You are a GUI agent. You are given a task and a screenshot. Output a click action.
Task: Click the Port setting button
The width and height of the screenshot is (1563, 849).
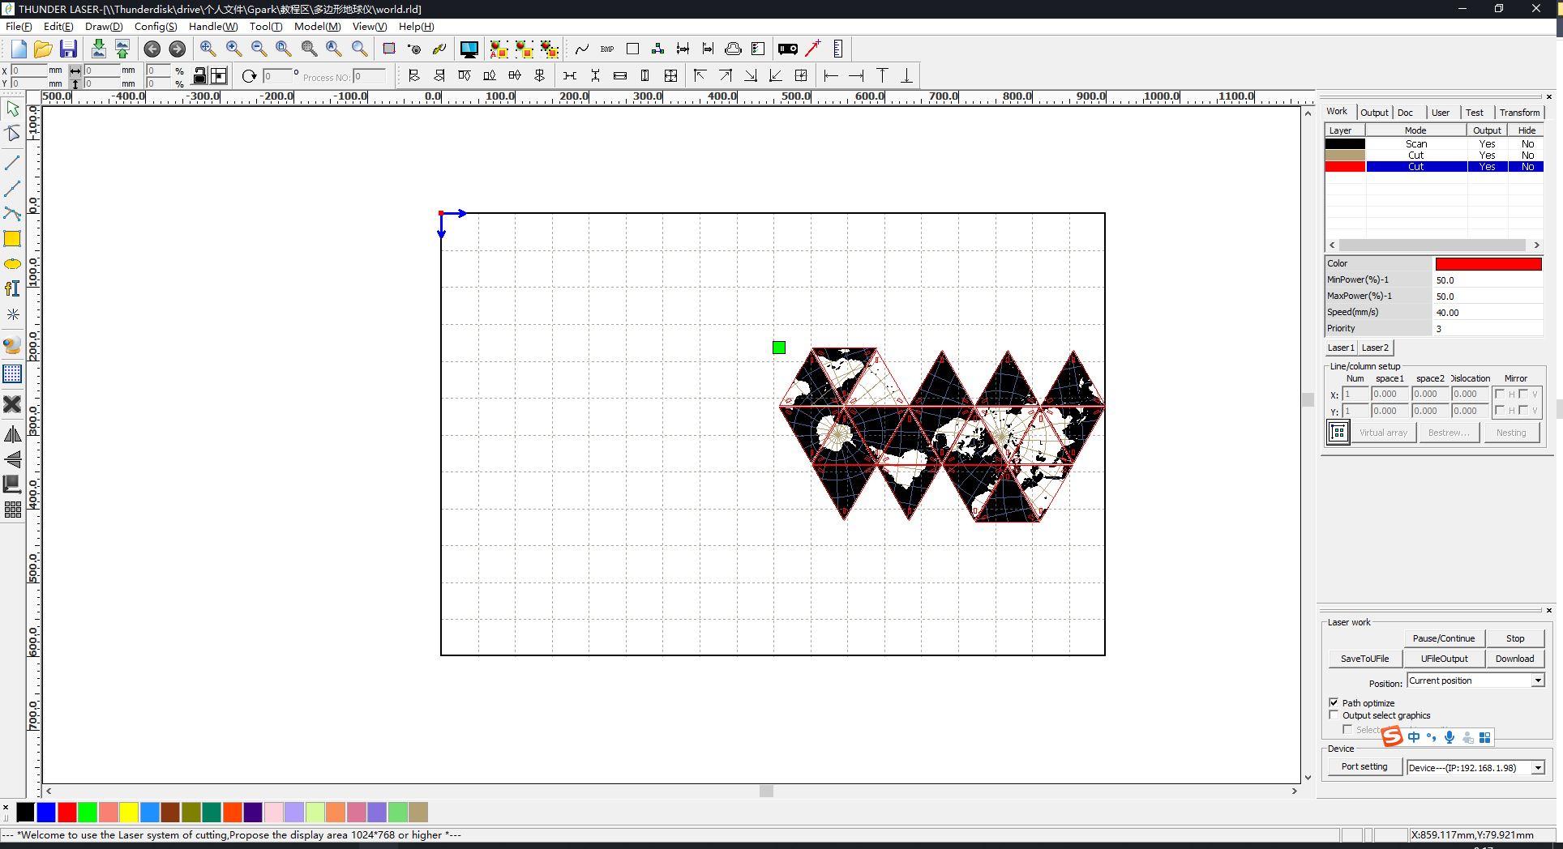[x=1364, y=766]
